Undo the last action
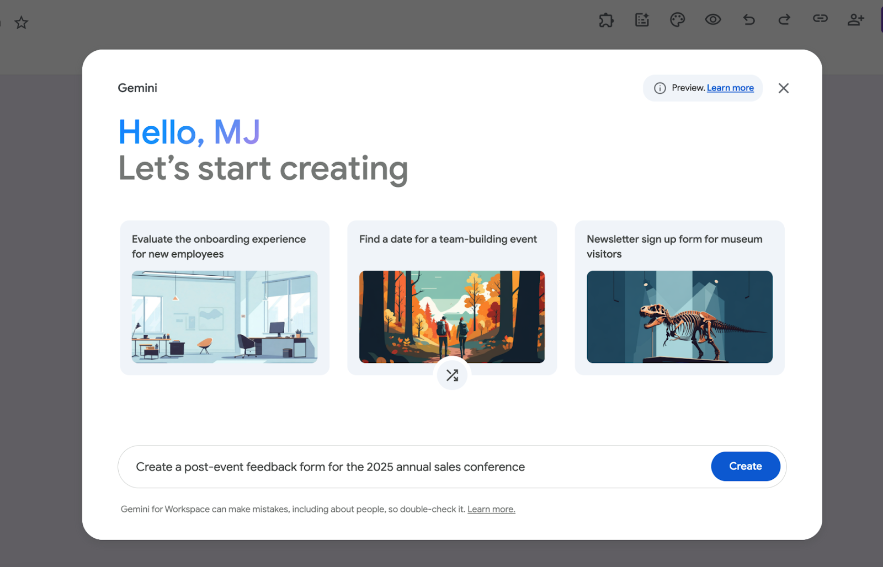This screenshot has width=883, height=567. (x=749, y=20)
